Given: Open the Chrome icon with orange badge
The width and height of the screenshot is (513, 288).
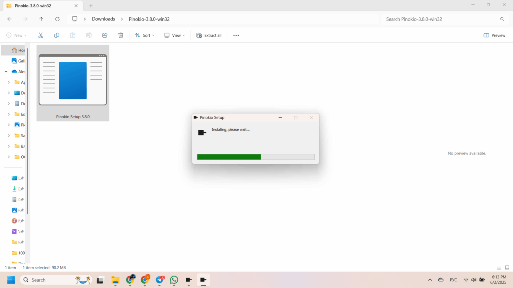Looking at the screenshot, I should point(145,280).
